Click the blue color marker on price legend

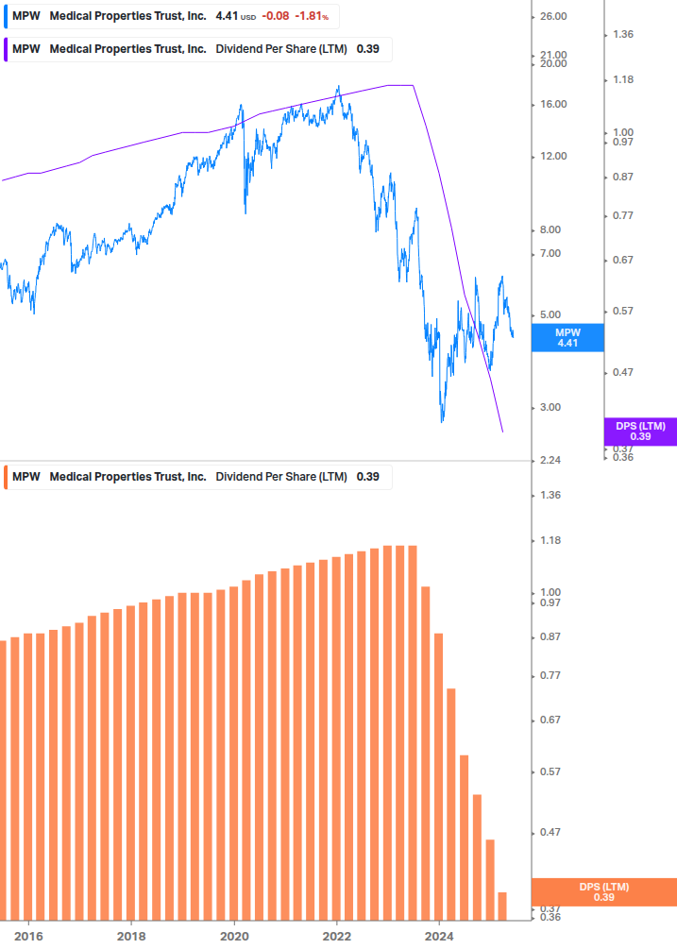[x=6, y=16]
